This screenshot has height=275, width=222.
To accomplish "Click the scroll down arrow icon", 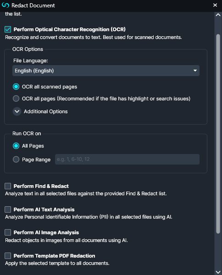I will [218, 272].
